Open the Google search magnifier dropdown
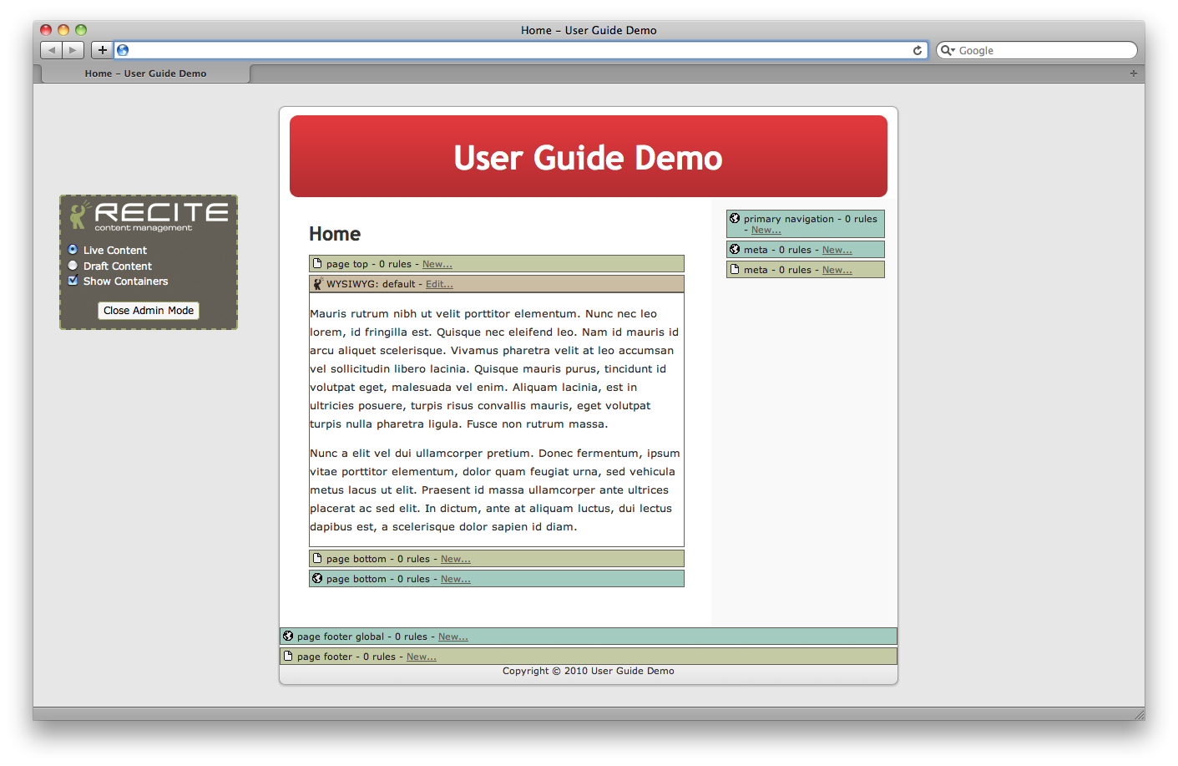The image size is (1178, 766). (948, 50)
